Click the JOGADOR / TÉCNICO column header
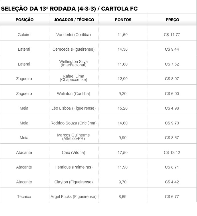Image resolution: width=197 pixels, height=216 pixels. coord(74,20)
